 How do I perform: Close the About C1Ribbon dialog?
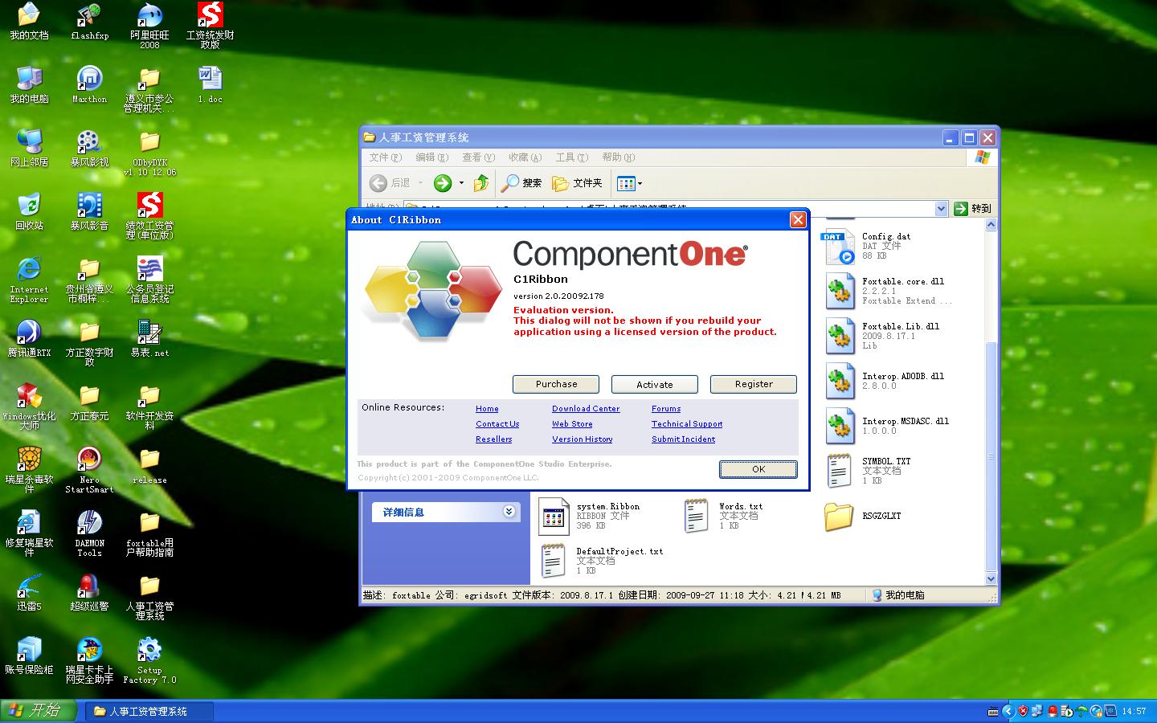(x=798, y=219)
